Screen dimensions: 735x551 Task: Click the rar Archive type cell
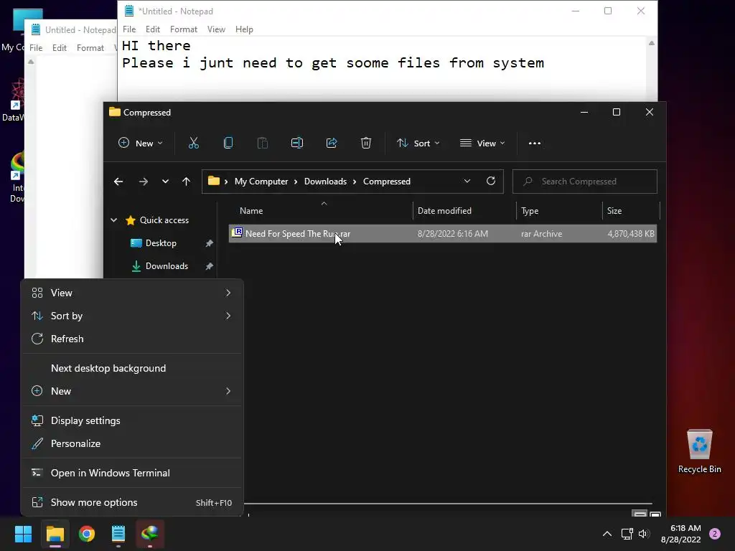point(541,234)
